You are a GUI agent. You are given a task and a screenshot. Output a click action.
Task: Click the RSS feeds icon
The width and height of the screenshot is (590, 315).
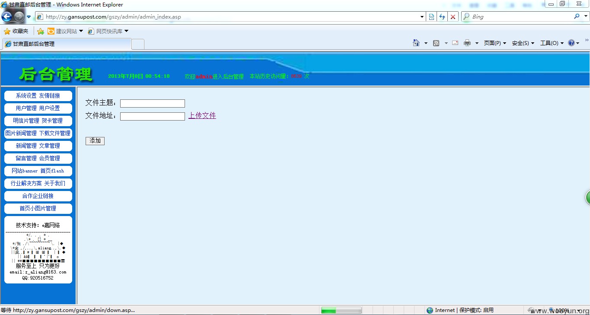[436, 43]
